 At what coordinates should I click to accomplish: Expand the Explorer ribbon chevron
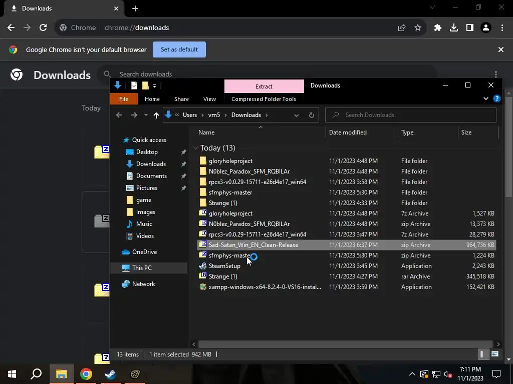486,98
